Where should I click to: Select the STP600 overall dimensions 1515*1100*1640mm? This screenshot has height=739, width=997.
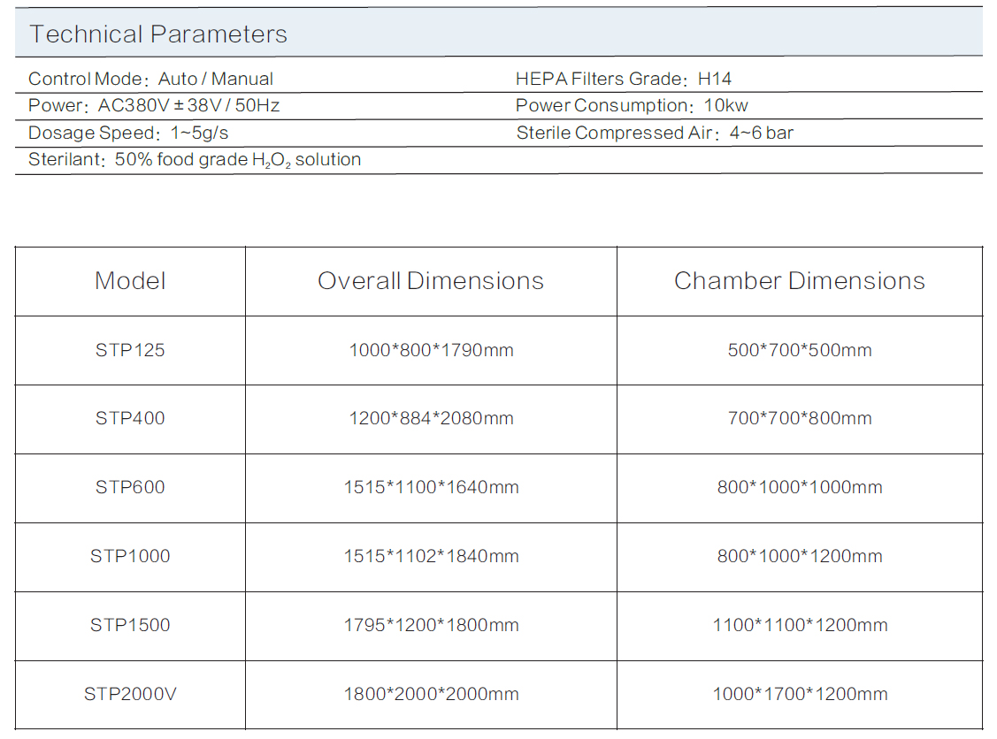[x=431, y=487]
